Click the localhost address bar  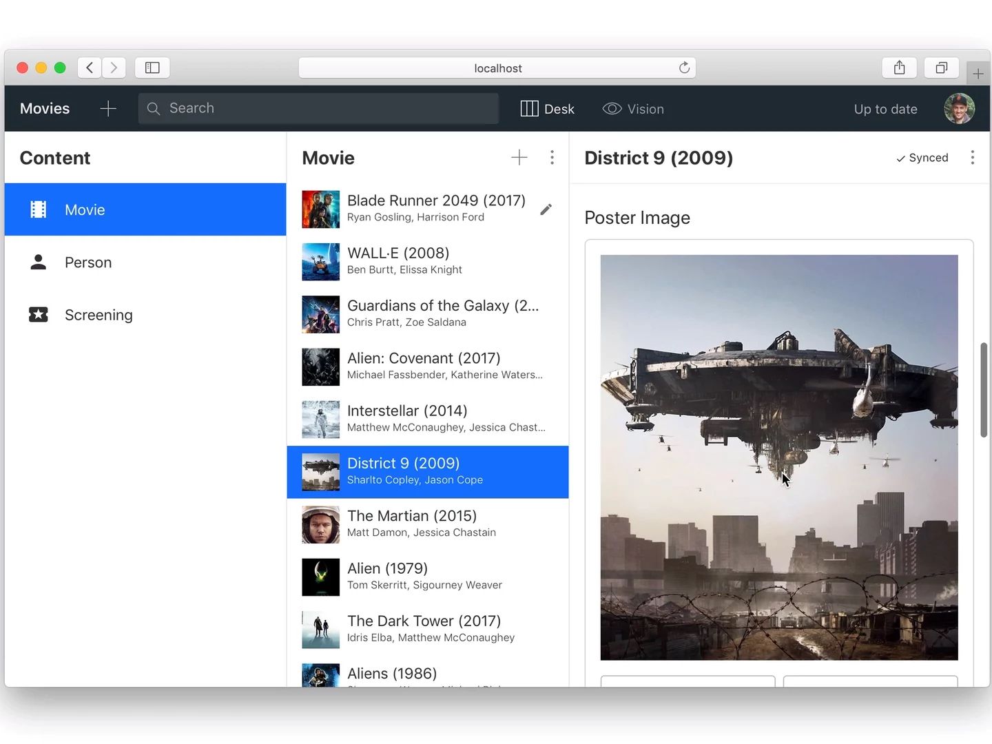tap(497, 68)
